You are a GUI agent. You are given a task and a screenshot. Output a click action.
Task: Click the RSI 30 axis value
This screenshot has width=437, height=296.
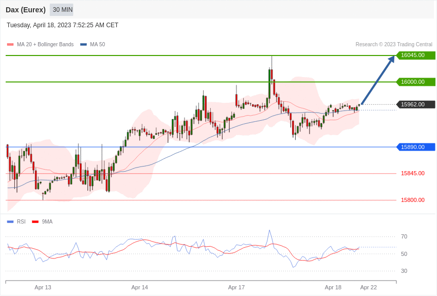tap(404, 271)
